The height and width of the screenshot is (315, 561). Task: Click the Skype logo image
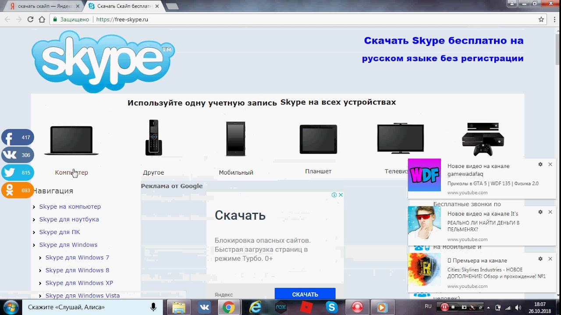coord(103,61)
